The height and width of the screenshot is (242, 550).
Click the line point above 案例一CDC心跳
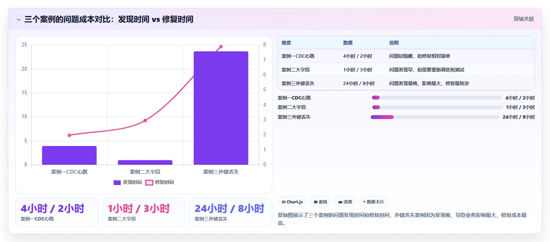[69, 135]
